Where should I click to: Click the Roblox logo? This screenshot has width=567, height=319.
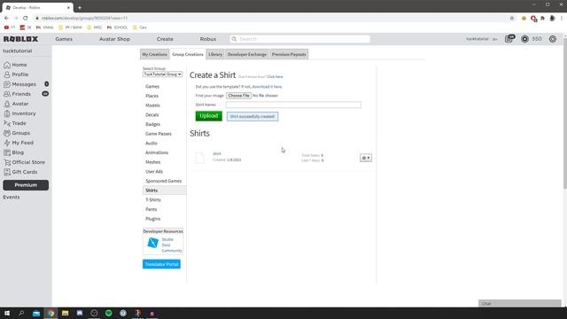pos(20,39)
